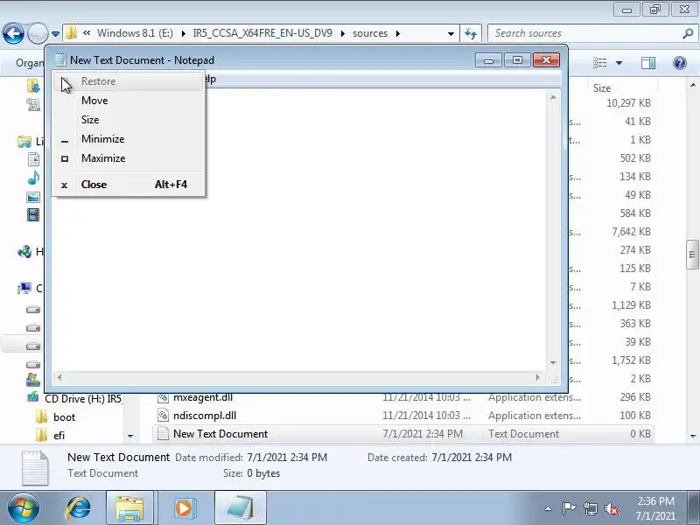Open the efi folder in tree

59,436
